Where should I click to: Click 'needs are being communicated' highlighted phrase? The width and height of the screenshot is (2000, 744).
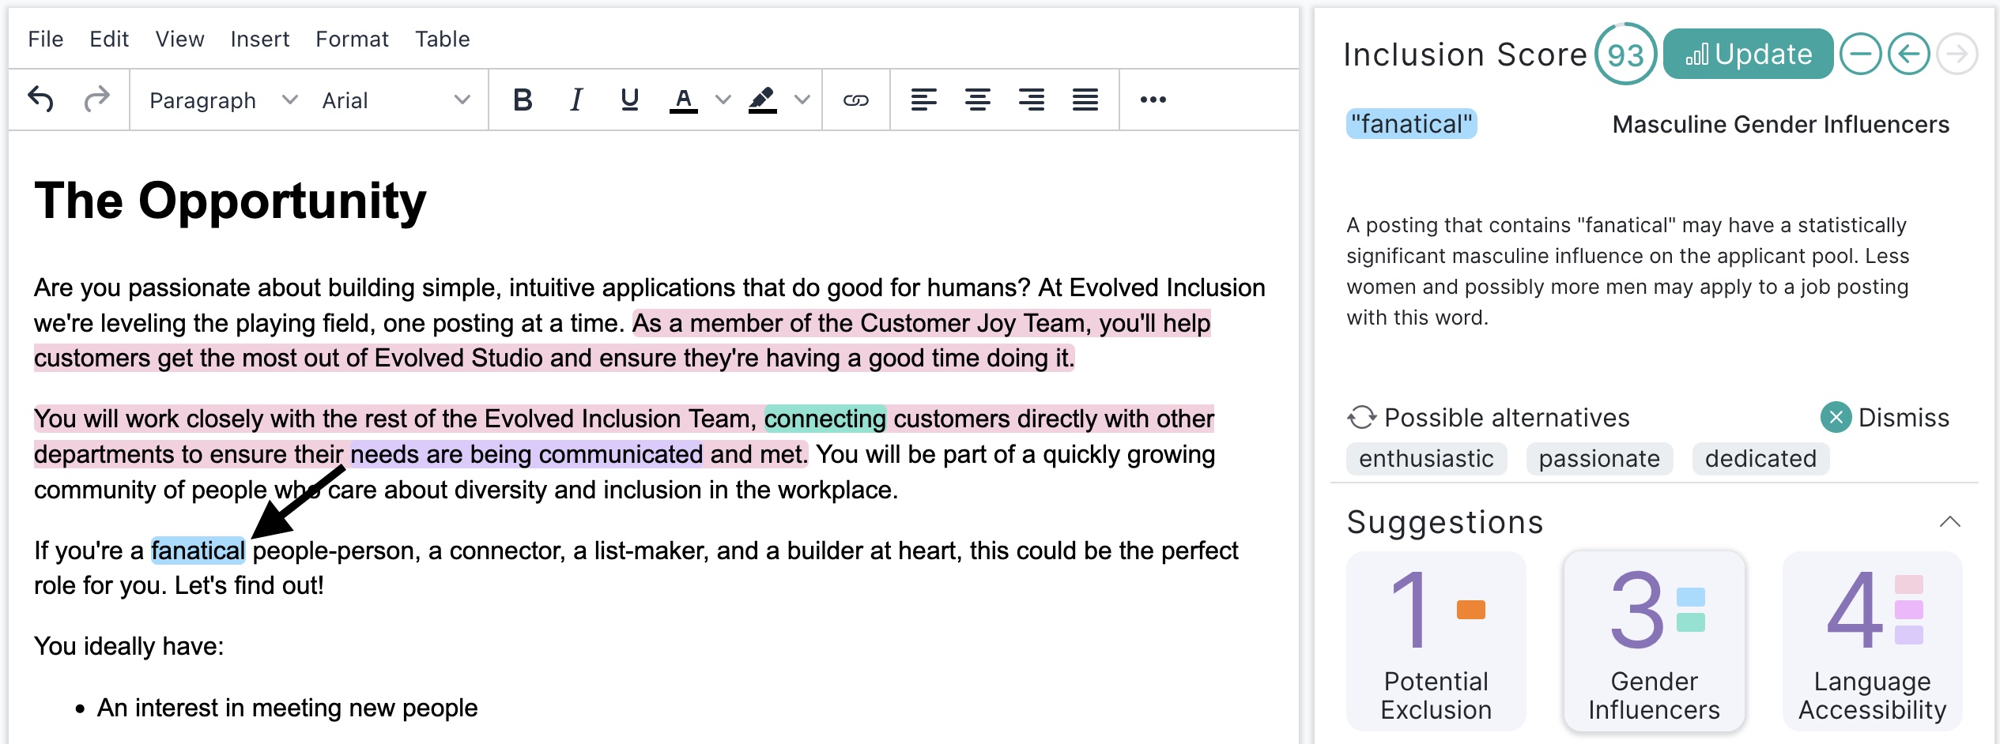tap(526, 454)
